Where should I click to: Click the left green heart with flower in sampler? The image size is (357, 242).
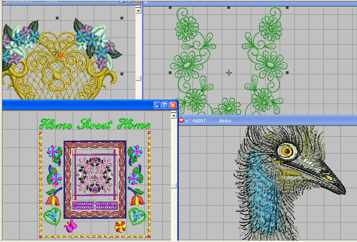click(x=53, y=215)
